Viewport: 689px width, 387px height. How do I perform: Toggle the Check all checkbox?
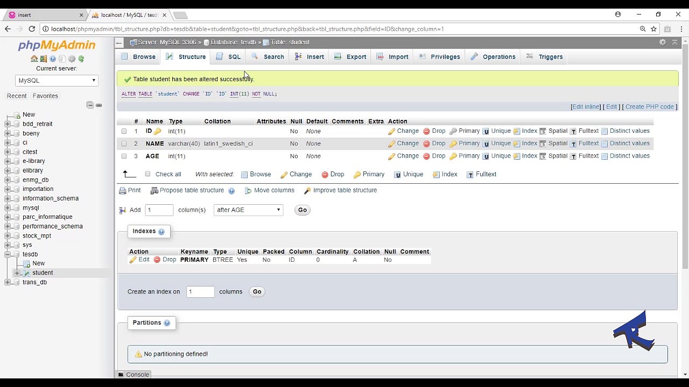(x=147, y=174)
